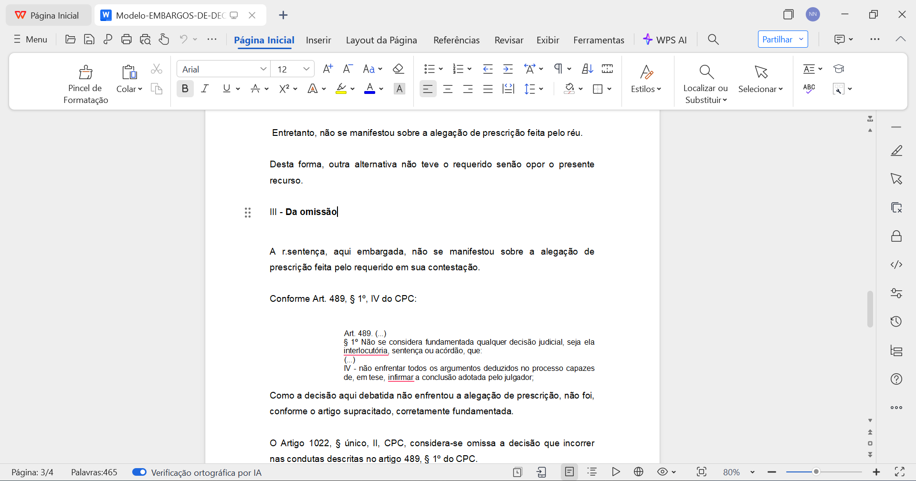Screen dimensions: 916x481
Task: Click the eraser clear formatting icon
Action: [x=399, y=69]
